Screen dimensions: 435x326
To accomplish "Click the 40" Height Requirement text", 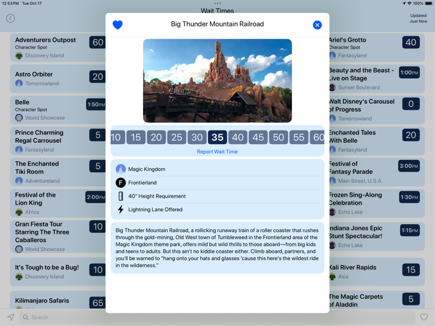I will point(157,196).
